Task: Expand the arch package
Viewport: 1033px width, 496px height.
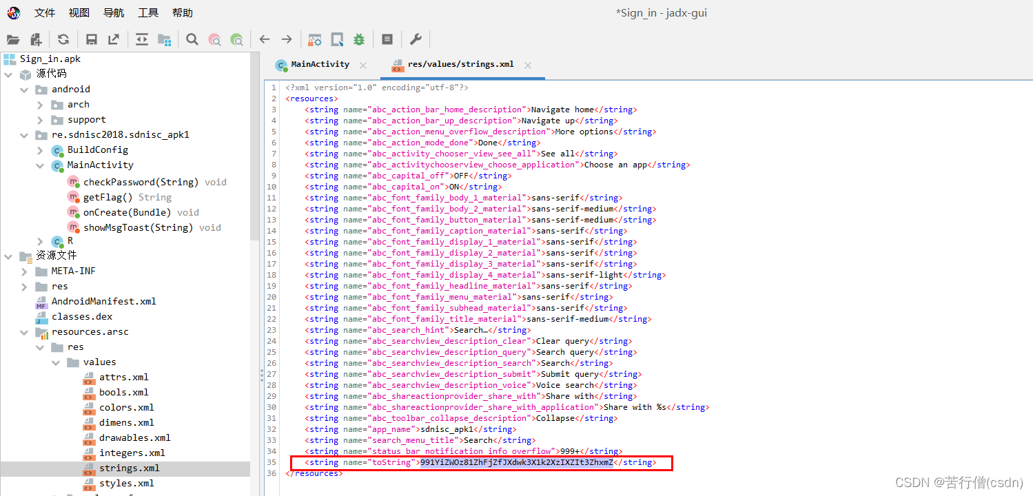Action: tap(41, 104)
